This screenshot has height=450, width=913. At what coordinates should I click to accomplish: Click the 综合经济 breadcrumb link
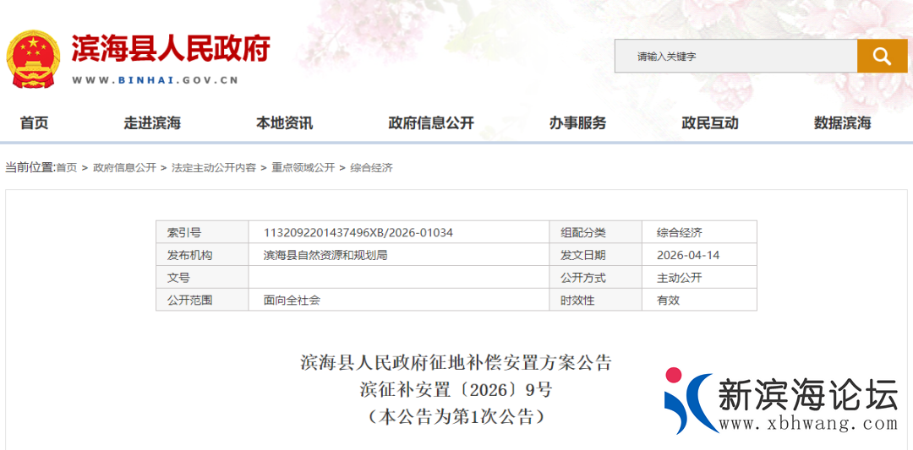tap(371, 168)
